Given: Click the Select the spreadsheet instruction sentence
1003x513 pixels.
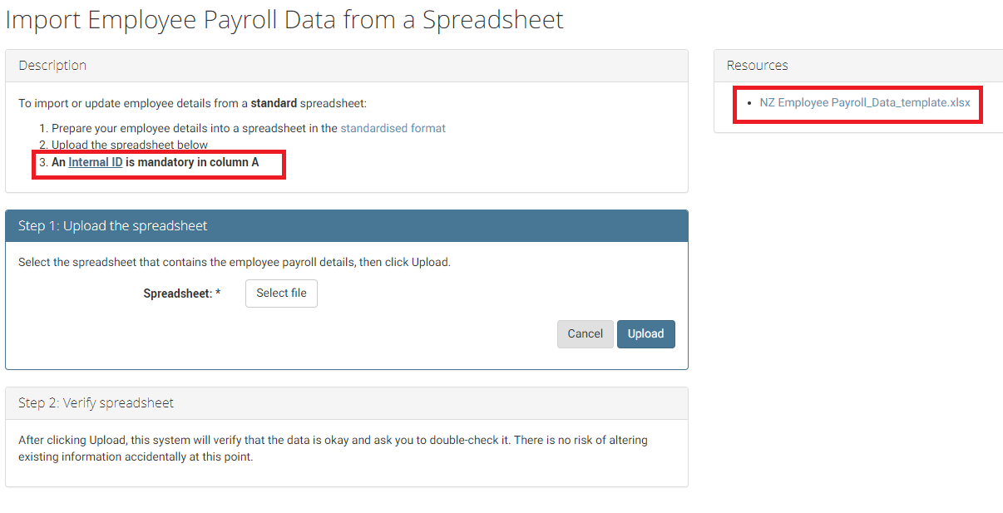Looking at the screenshot, I should point(234,263).
